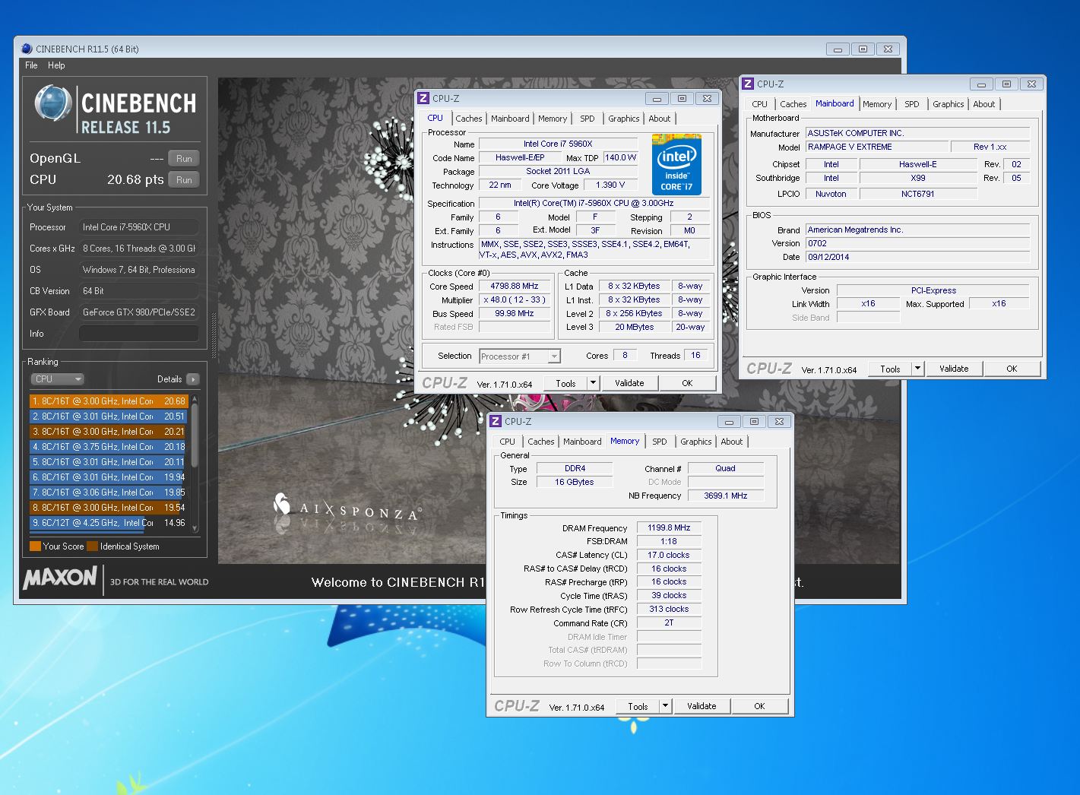Click Tools button in Mainboard window
Image resolution: width=1080 pixels, height=795 pixels.
(891, 369)
